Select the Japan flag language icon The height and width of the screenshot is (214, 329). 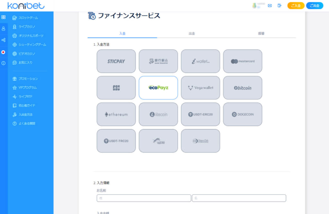[x=3, y=52]
